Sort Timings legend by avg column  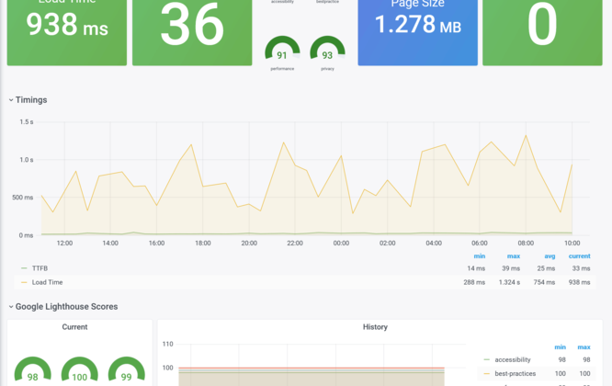pyautogui.click(x=549, y=255)
